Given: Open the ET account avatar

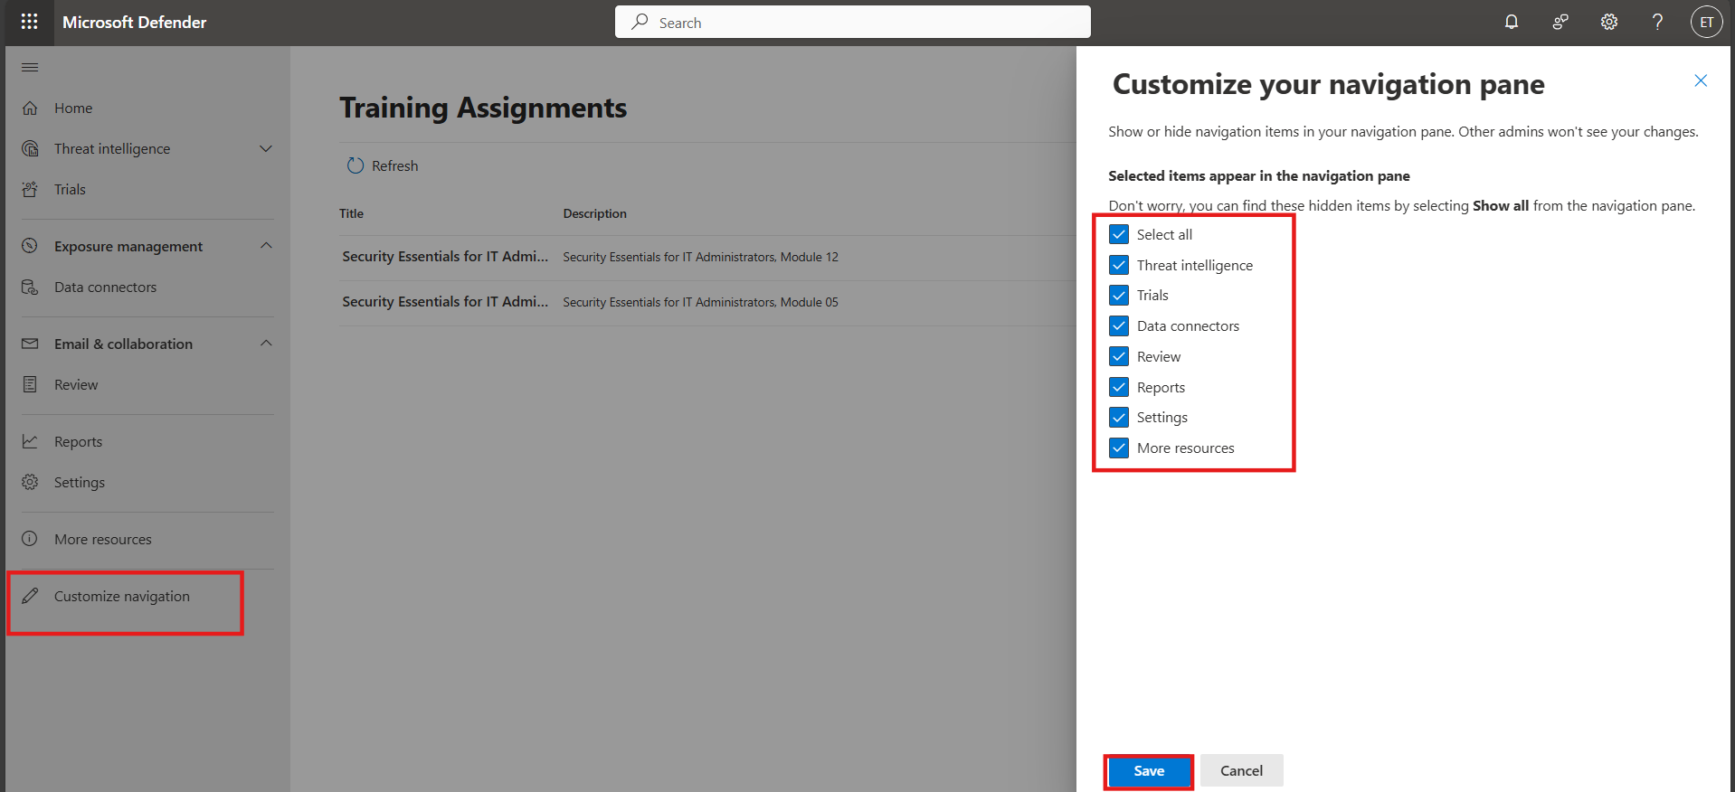Looking at the screenshot, I should pos(1707,22).
